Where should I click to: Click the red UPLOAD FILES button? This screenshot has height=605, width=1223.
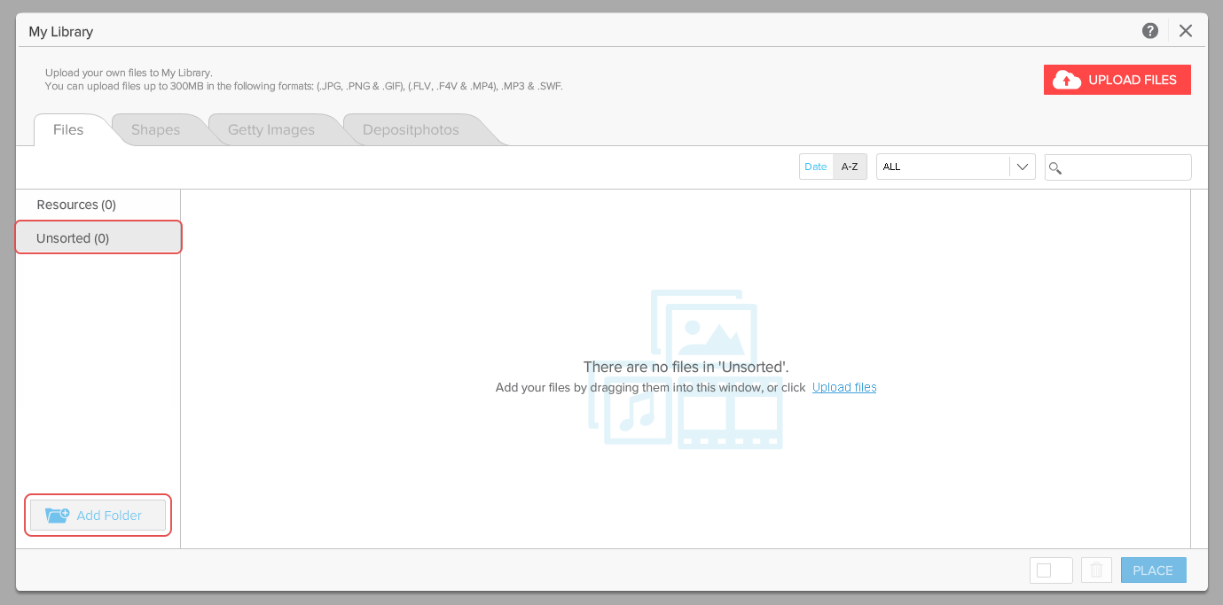pos(1117,80)
